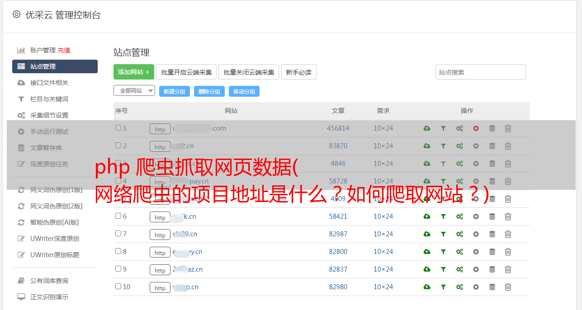Select 站点管理 in the sidebar
582x310 pixels.
click(55, 66)
